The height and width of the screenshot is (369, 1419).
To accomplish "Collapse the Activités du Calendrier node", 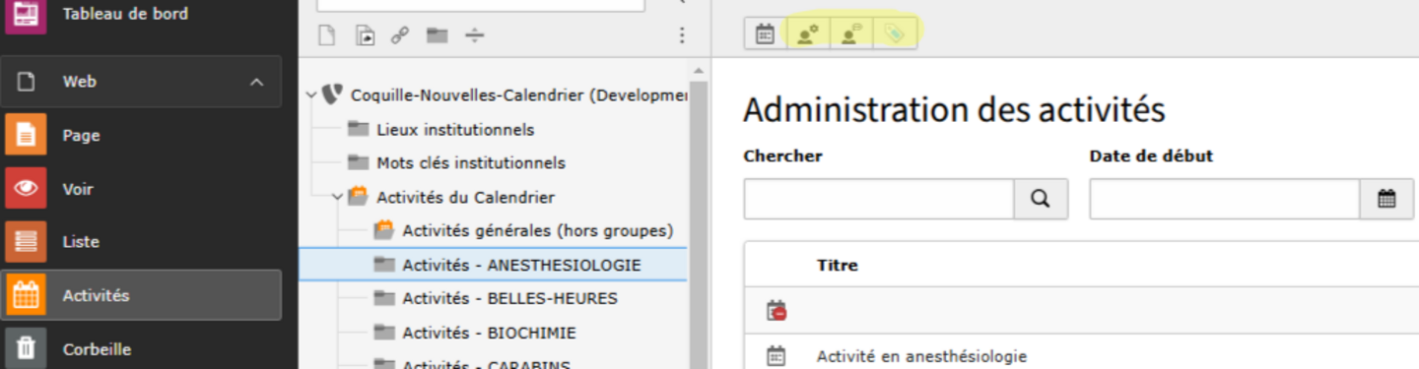I will coord(337,197).
